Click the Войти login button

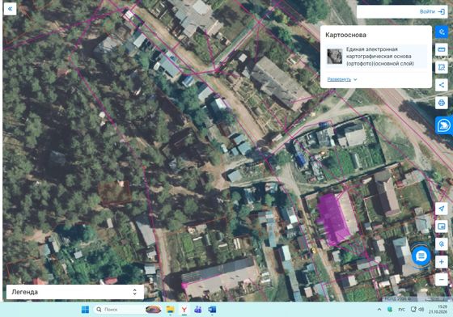(432, 11)
